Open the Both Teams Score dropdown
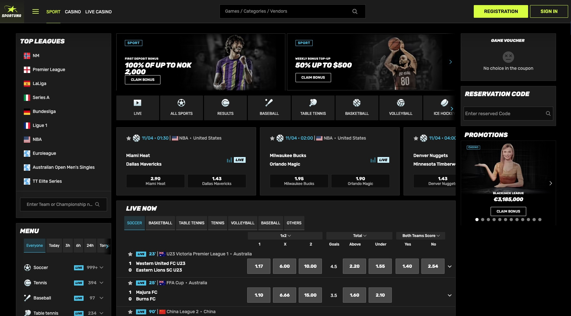Viewport: 571px width, 316px height. (420, 236)
